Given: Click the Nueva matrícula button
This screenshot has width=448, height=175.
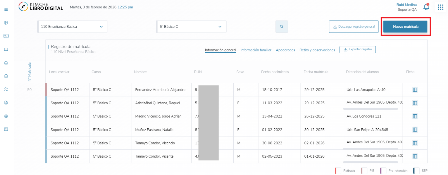Looking at the screenshot, I should (405, 27).
